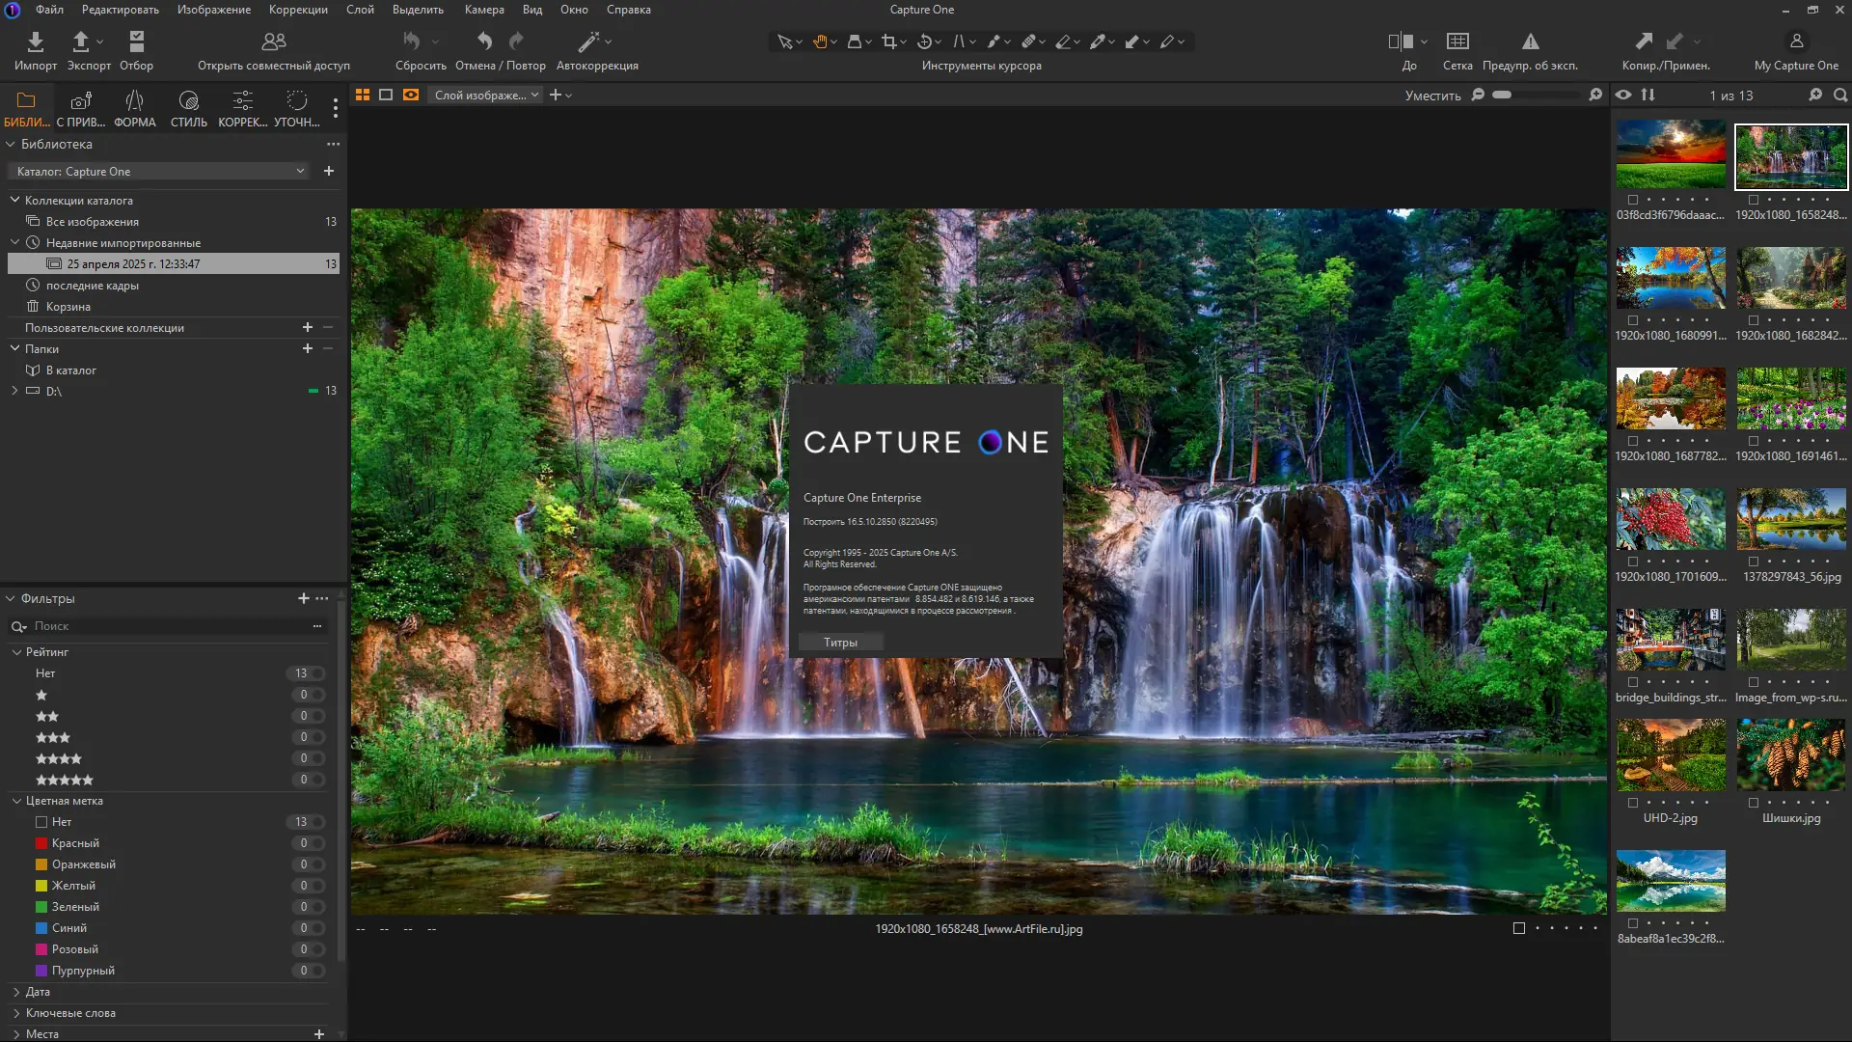1852x1042 pixels.
Task: Click the Auto adjust (Автокоррекция) wand icon
Action: click(588, 41)
